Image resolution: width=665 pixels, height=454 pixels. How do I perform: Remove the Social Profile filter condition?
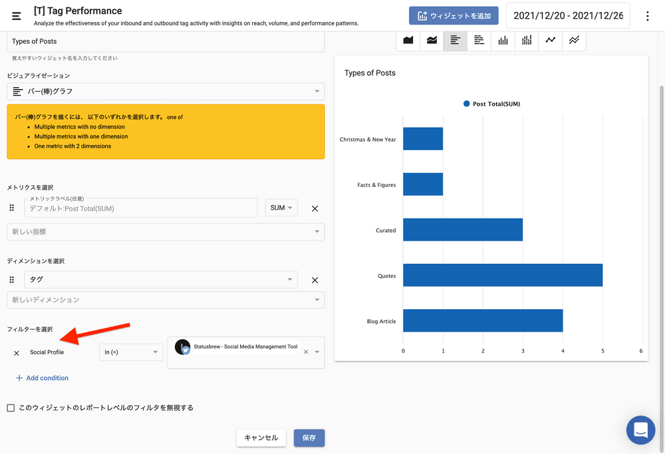click(x=17, y=352)
